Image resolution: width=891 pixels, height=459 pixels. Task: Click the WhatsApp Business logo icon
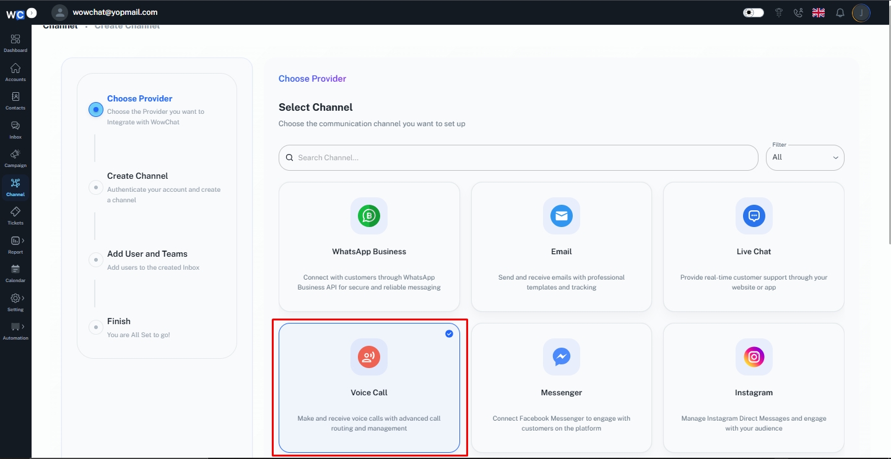(x=369, y=216)
